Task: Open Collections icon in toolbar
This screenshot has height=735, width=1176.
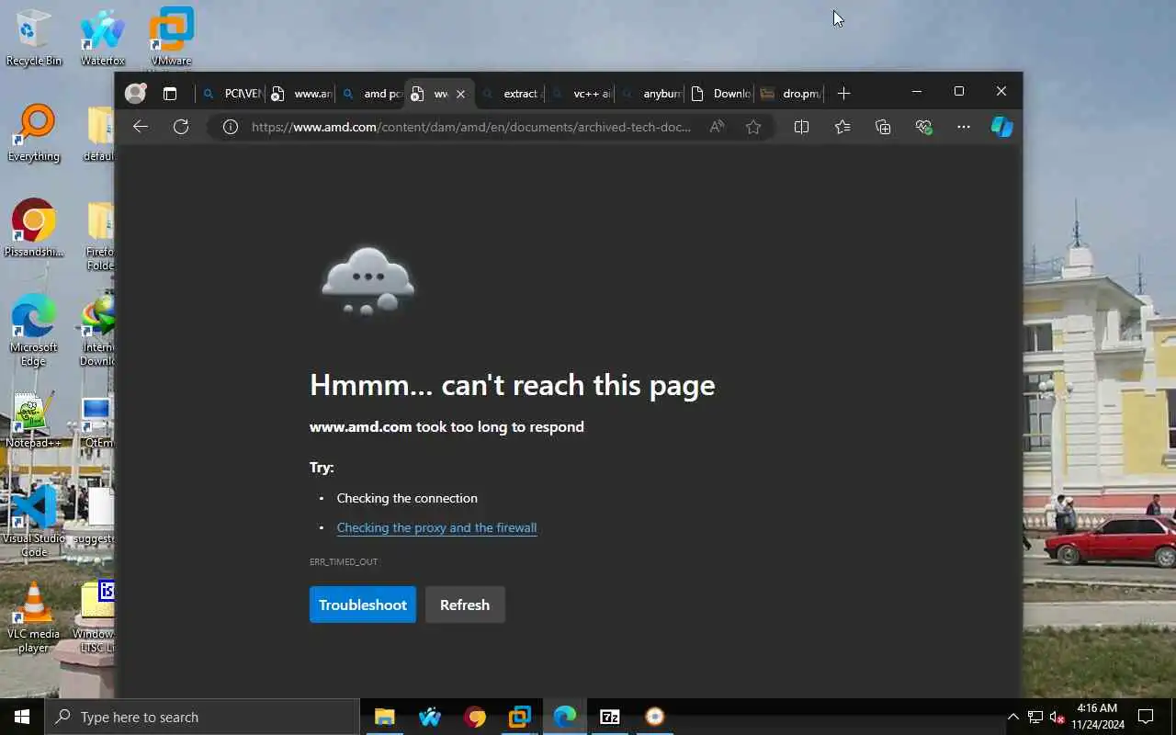Action: click(x=883, y=127)
